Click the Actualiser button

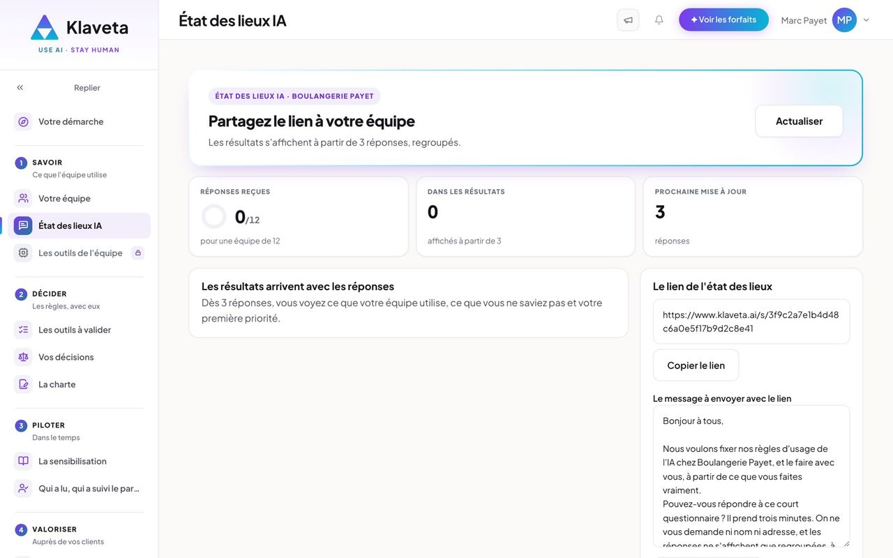[x=799, y=121]
